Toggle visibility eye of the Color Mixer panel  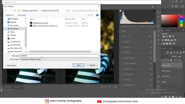tap(151, 58)
